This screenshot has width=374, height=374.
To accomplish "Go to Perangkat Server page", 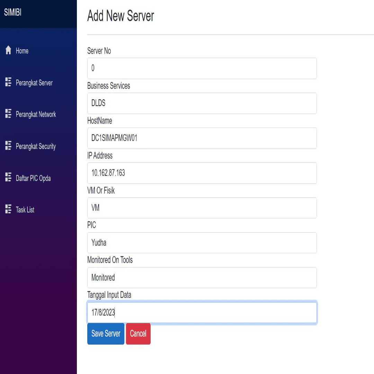I will point(34,83).
